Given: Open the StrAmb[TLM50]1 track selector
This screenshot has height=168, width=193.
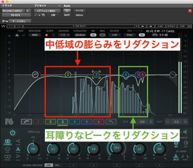Looking at the screenshot, I should tap(13, 11).
